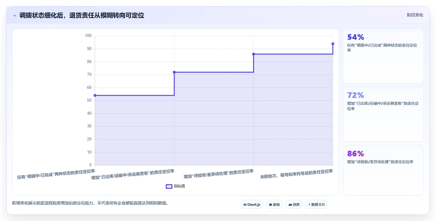Toggle the 指标值 legend item
This screenshot has width=436, height=221.
[175, 186]
